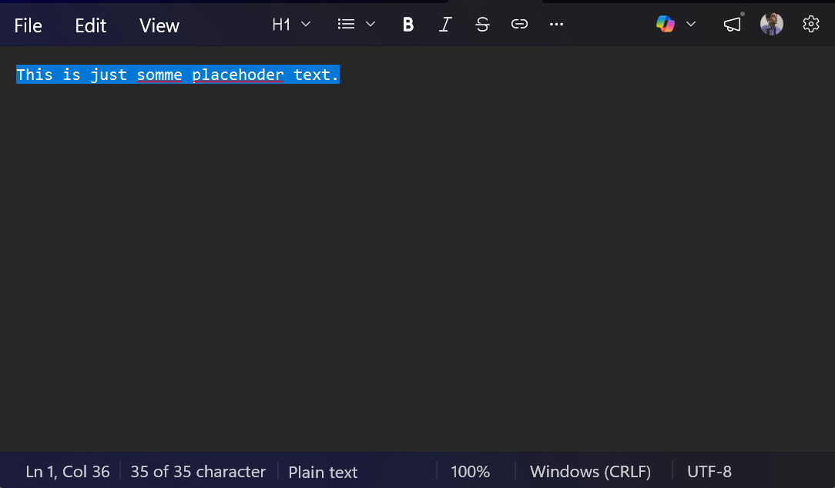Image resolution: width=835 pixels, height=488 pixels.
Task: Open the View menu
Action: (159, 25)
